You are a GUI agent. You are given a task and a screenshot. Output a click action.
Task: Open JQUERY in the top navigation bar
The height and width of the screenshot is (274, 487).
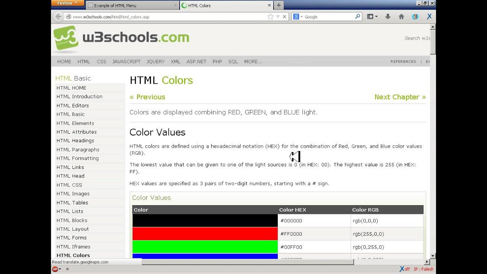click(156, 62)
